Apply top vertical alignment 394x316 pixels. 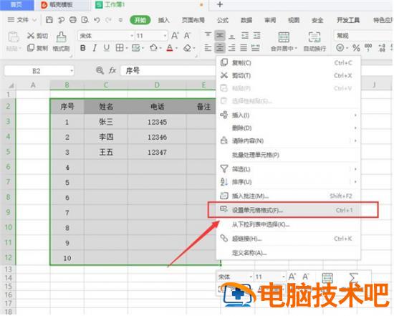point(208,36)
